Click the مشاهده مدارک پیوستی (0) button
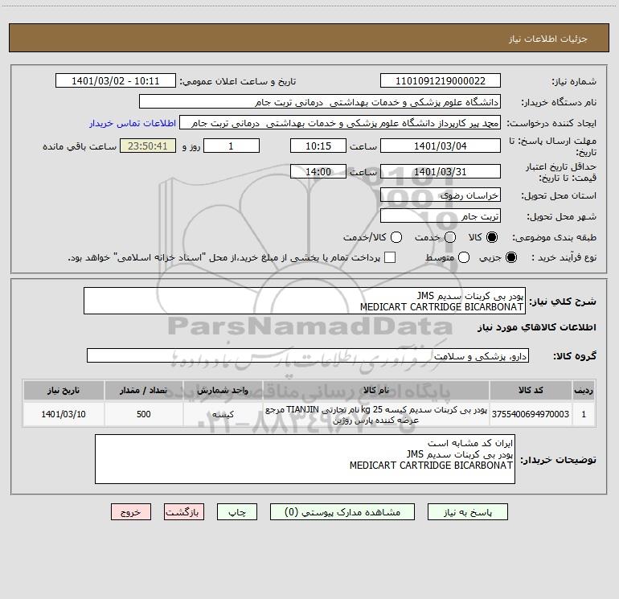Viewport: 619px width, 599px height. coord(342,512)
